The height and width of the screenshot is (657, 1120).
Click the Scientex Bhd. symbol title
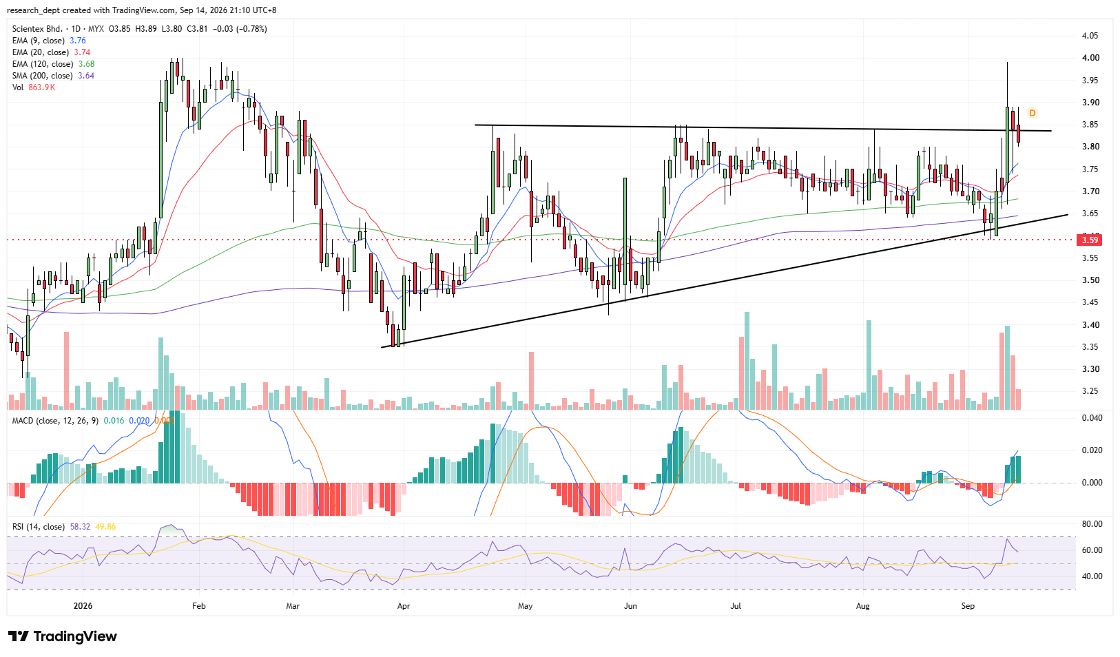tap(38, 29)
